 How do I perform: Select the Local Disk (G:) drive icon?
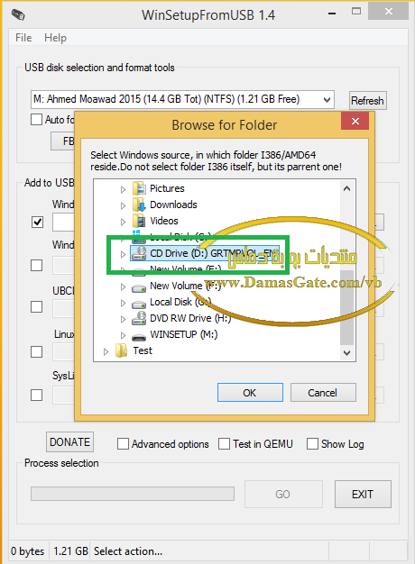139,304
